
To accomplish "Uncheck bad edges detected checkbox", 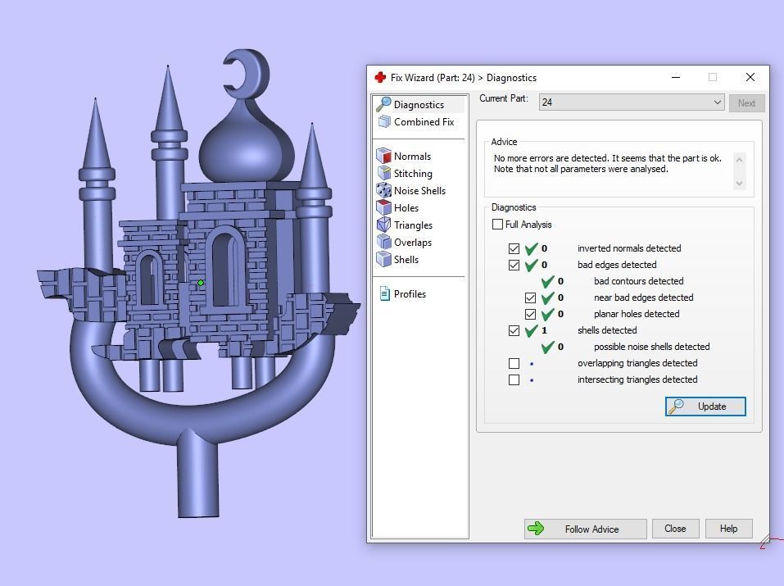I will point(514,265).
